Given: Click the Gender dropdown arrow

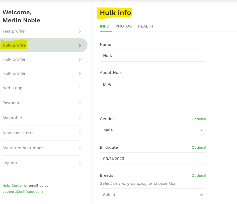Looking at the screenshot, I should pyautogui.click(x=201, y=130).
